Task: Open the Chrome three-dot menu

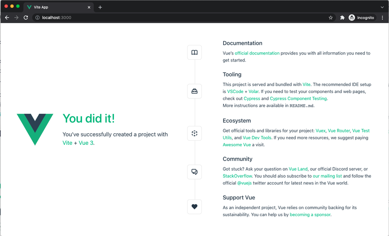Action: click(x=383, y=18)
